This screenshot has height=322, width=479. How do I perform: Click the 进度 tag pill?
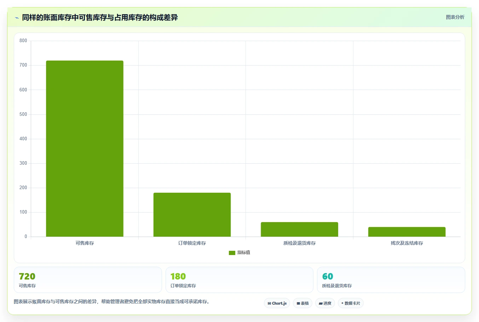point(325,303)
